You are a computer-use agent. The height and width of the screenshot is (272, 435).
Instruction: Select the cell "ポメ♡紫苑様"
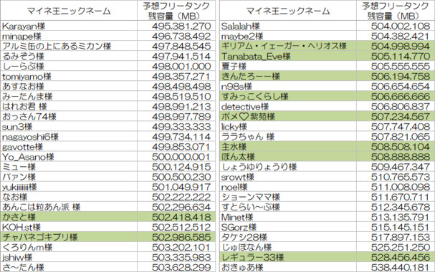coord(288,117)
